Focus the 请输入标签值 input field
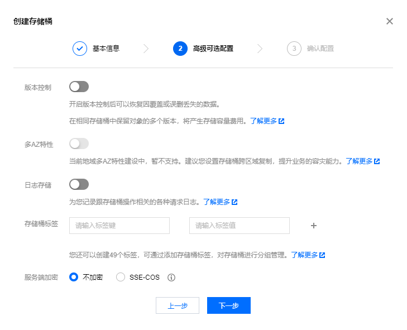Viewport: 407px width, 330px height. [240, 226]
